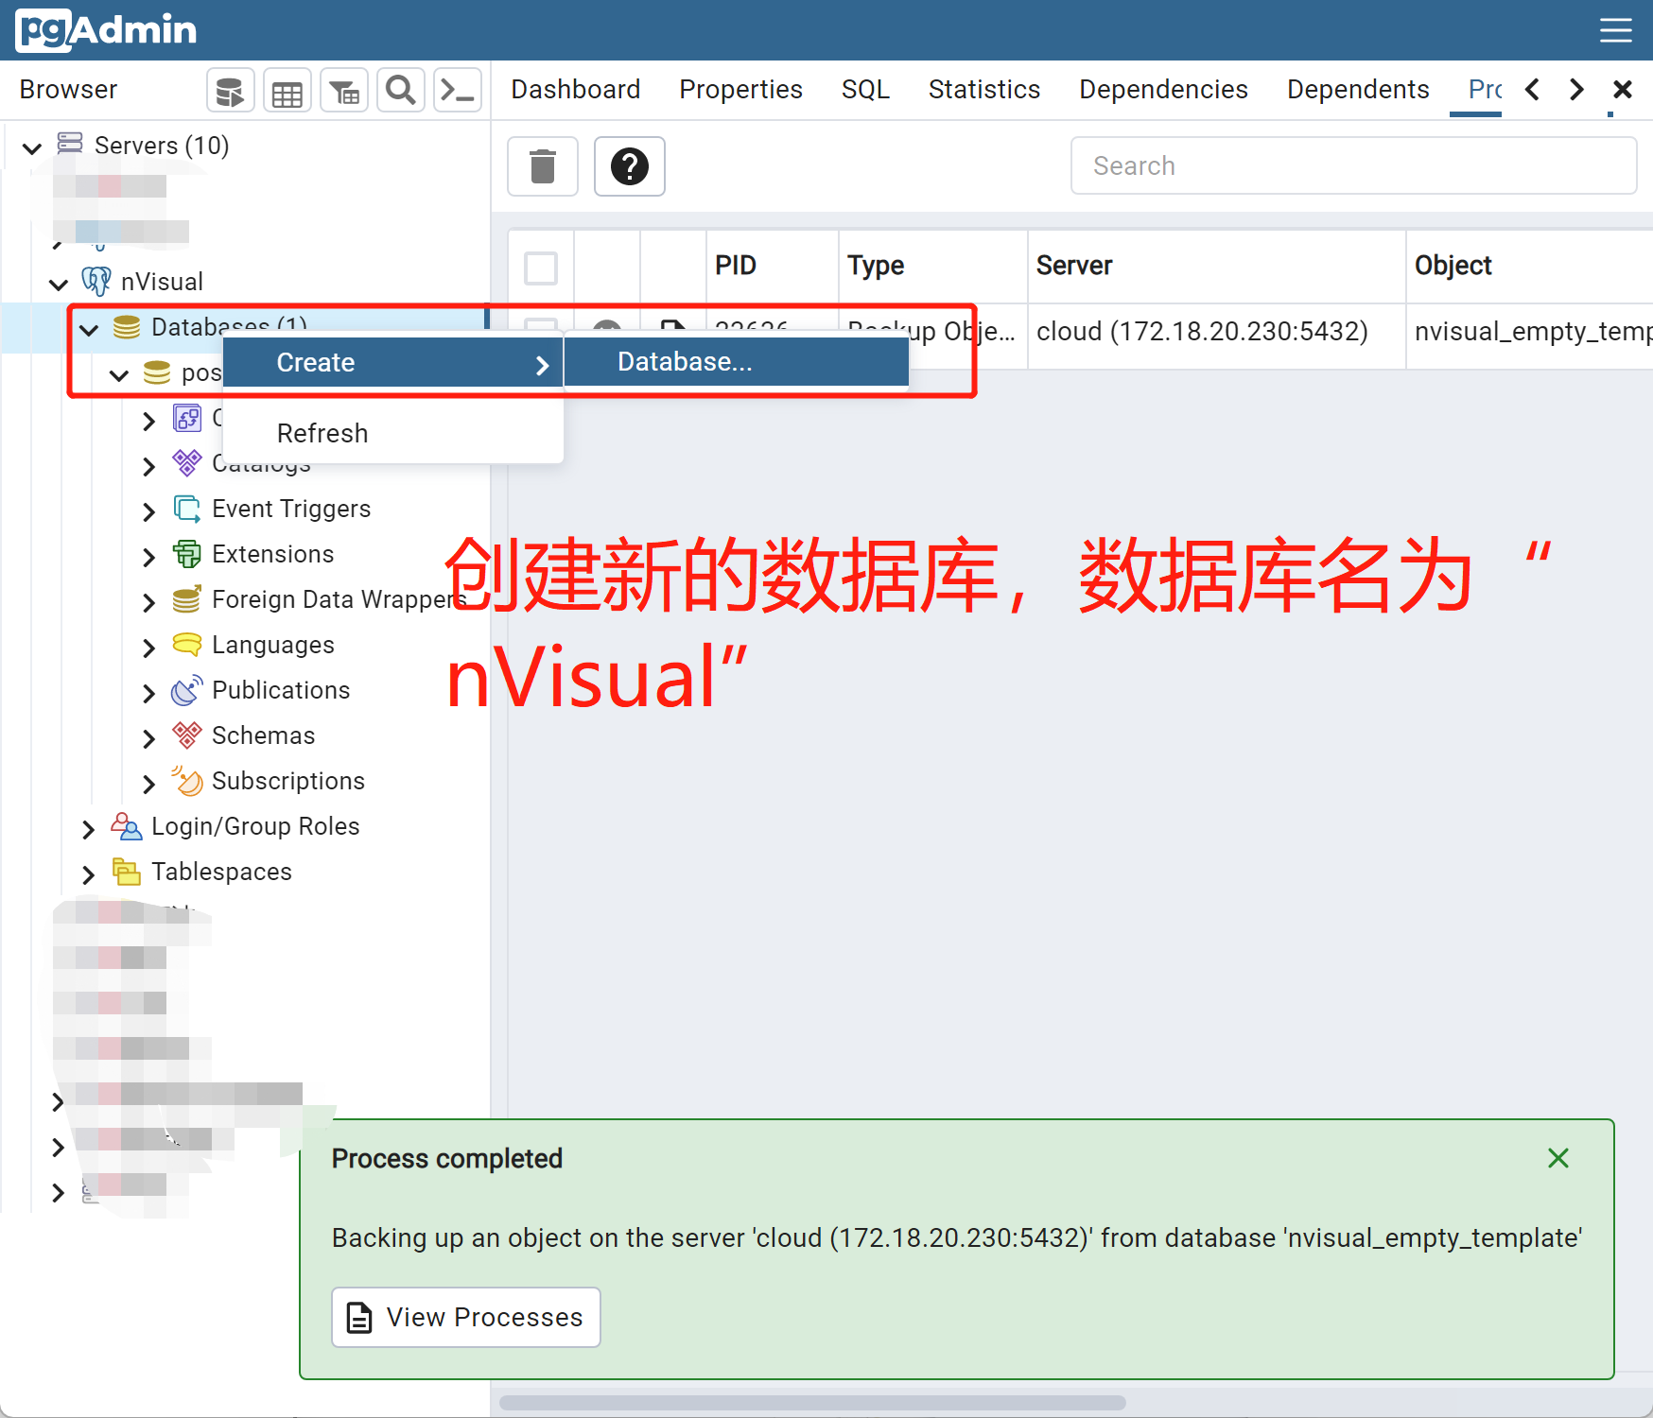Expand the Extensions node
The width and height of the screenshot is (1653, 1418).
click(x=148, y=557)
